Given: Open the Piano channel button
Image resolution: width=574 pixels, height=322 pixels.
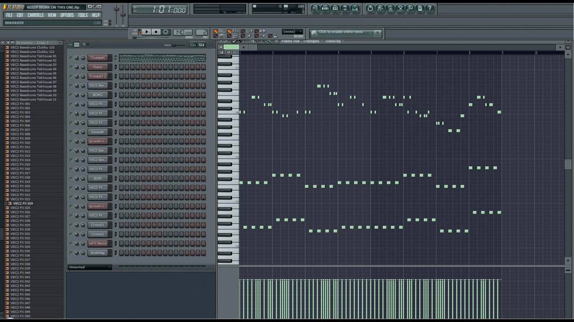Looking at the screenshot, I should pos(97,67).
